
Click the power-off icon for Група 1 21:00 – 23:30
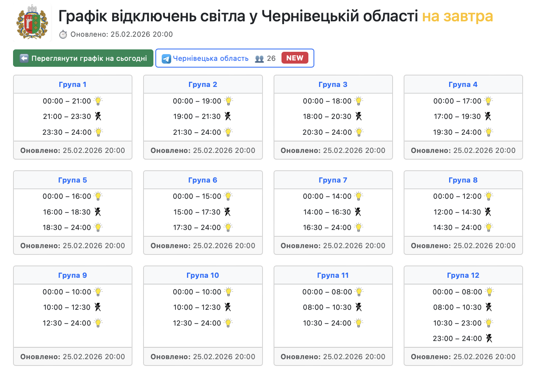pyautogui.click(x=98, y=116)
